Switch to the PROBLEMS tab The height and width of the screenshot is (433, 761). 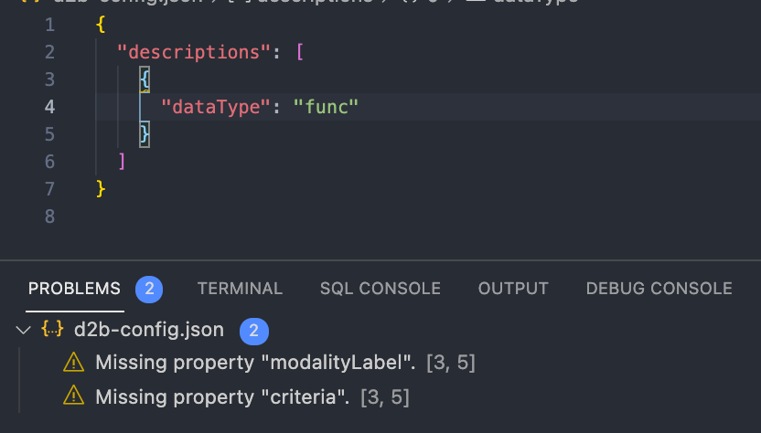(x=74, y=289)
